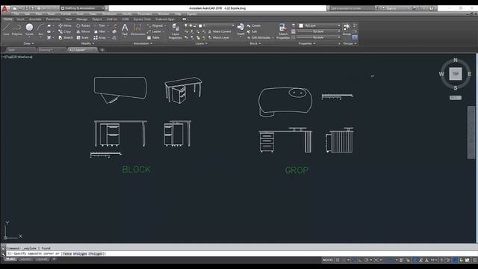Open status bar customization menu
Image resolution: width=478 pixels, height=269 pixels.
pos(475,260)
